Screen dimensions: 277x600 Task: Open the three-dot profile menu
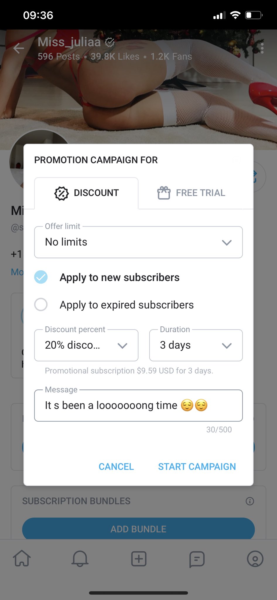click(262, 48)
